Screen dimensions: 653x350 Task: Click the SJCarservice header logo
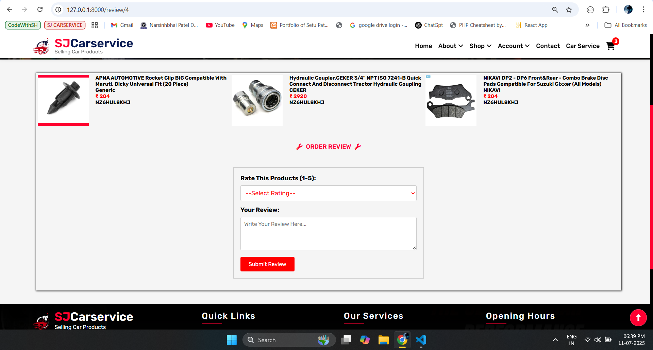point(83,46)
